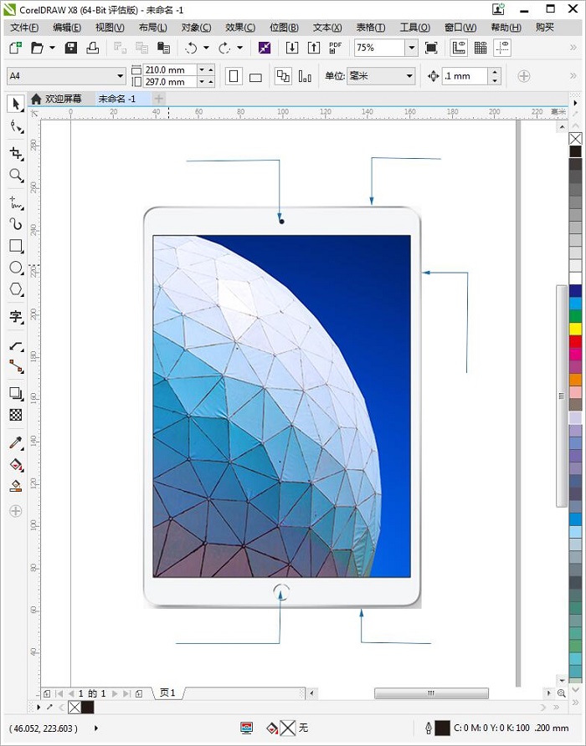Select the Parallel Dimension tool

(16, 345)
